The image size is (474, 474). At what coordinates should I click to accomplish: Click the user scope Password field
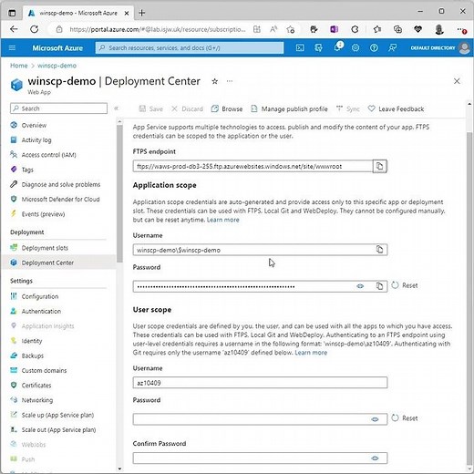[260, 419]
